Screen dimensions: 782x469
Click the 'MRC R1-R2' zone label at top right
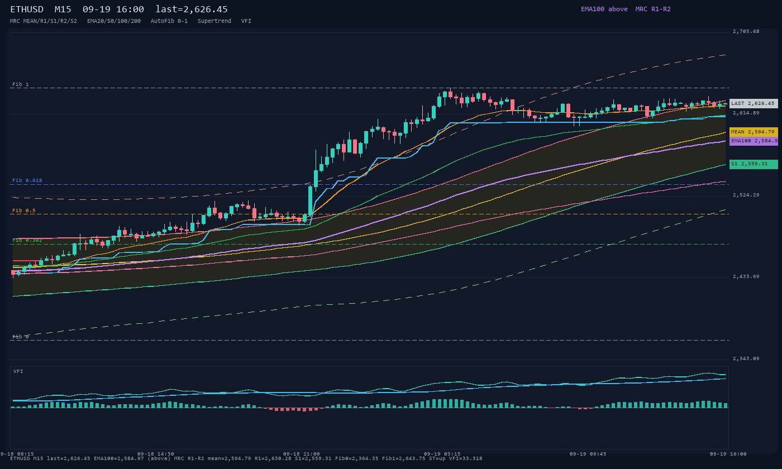[653, 9]
